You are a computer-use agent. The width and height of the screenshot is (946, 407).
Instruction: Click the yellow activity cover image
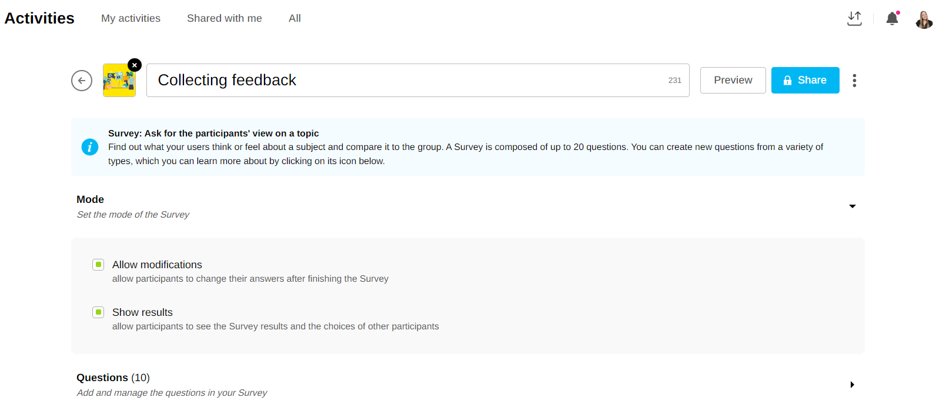(x=119, y=82)
